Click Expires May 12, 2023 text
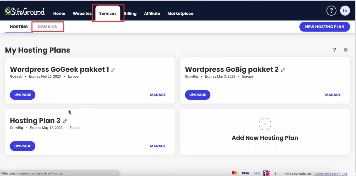Image resolution: width=356 pixels, height=176 pixels. (x=46, y=128)
